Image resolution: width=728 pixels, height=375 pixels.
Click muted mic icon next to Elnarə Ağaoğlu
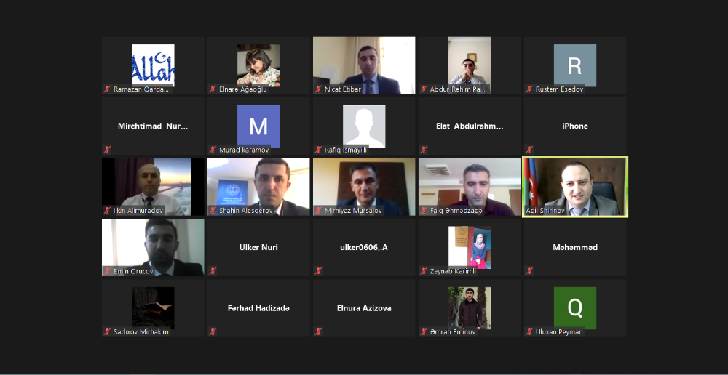coord(213,89)
